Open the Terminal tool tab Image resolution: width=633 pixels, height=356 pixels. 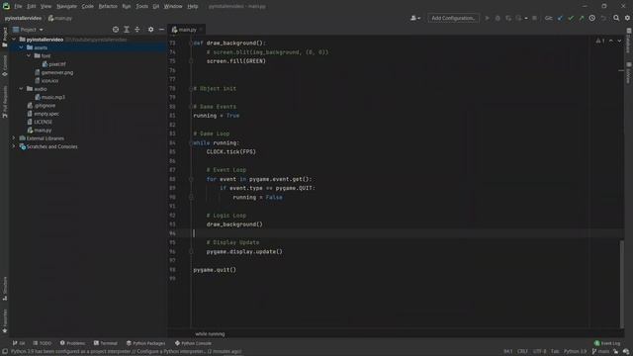click(x=106, y=343)
